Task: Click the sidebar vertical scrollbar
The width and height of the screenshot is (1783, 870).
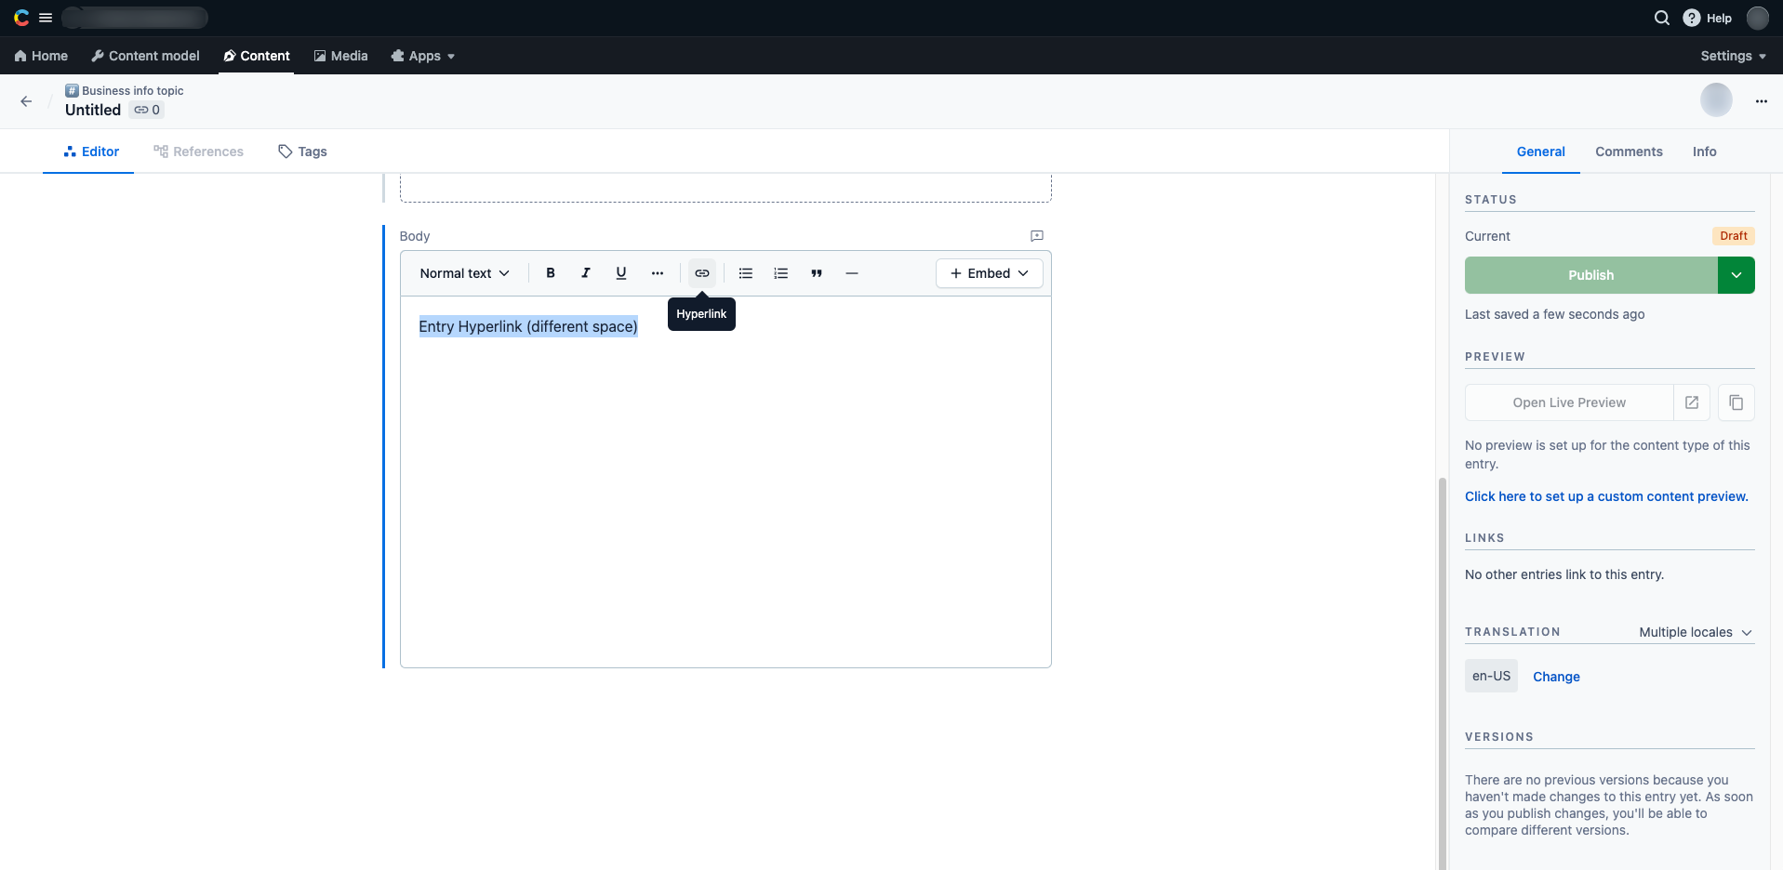Action: point(1443,673)
